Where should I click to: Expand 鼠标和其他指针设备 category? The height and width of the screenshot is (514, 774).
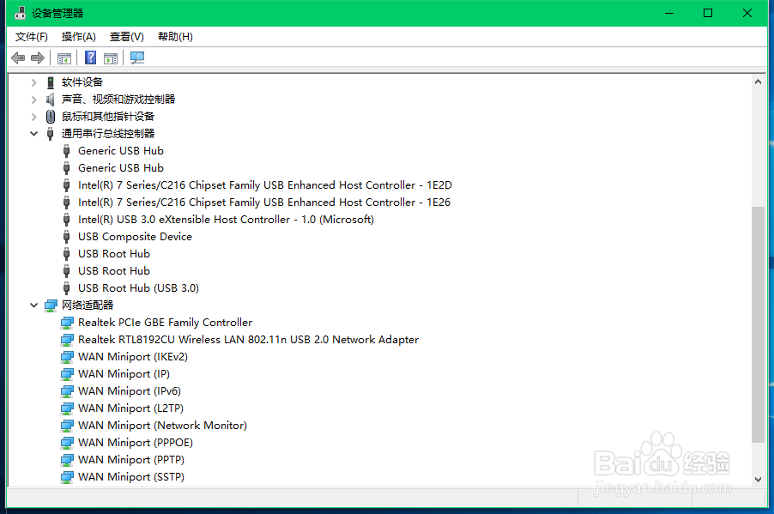coord(33,117)
